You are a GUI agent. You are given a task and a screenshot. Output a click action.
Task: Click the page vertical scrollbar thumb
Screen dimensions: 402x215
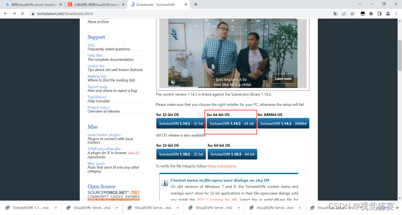pos(400,56)
